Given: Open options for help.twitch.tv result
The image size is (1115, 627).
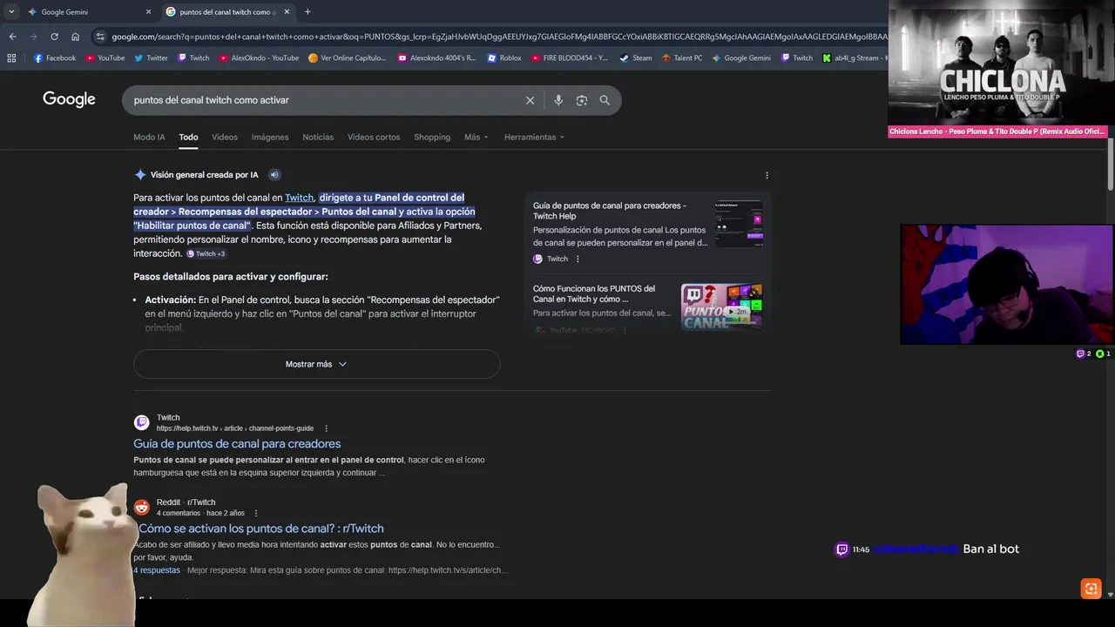Looking at the screenshot, I should [x=327, y=428].
